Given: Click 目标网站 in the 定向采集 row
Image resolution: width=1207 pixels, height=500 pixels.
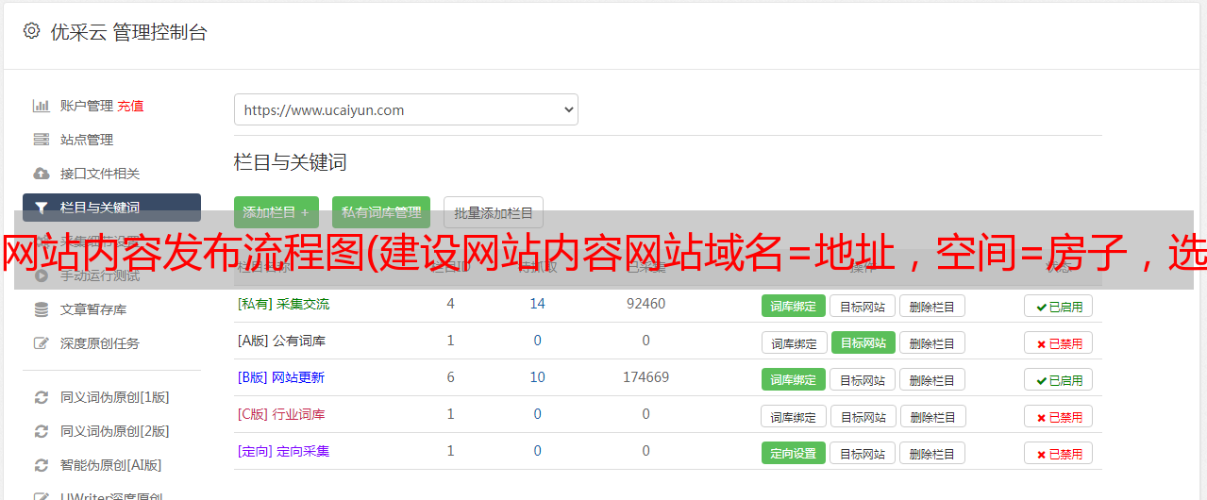Looking at the screenshot, I should (x=863, y=453).
